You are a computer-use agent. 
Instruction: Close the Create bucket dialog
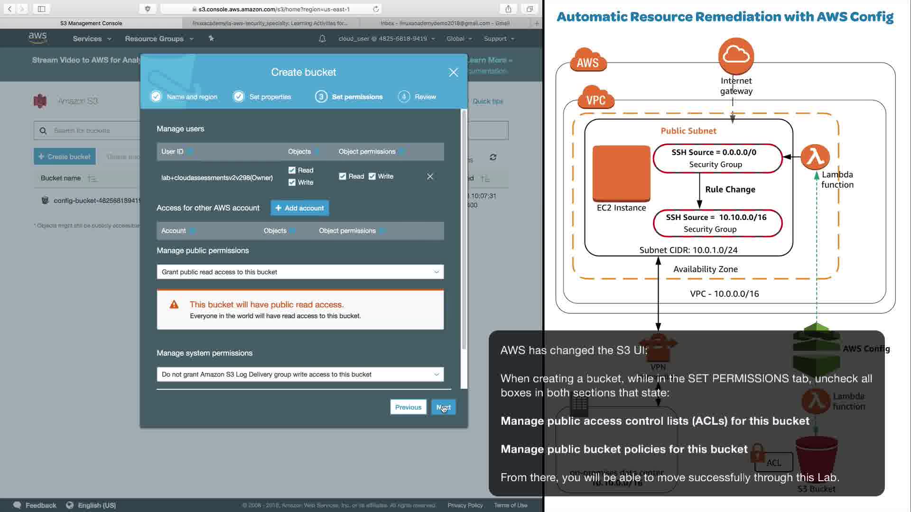tap(453, 72)
